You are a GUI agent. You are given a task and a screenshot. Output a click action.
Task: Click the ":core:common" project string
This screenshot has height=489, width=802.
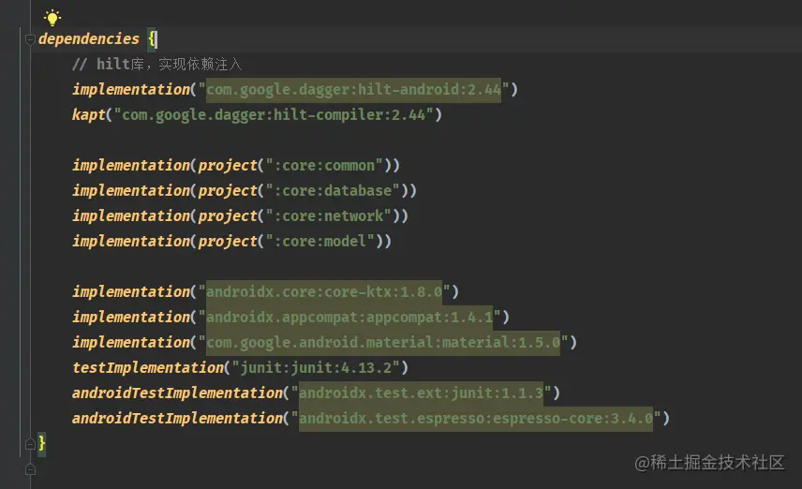point(324,165)
